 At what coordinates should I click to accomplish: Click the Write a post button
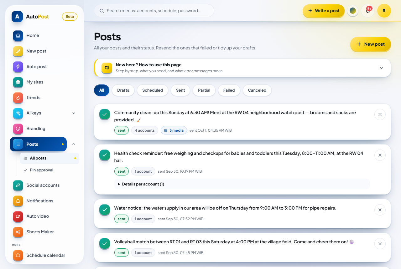coord(324,11)
